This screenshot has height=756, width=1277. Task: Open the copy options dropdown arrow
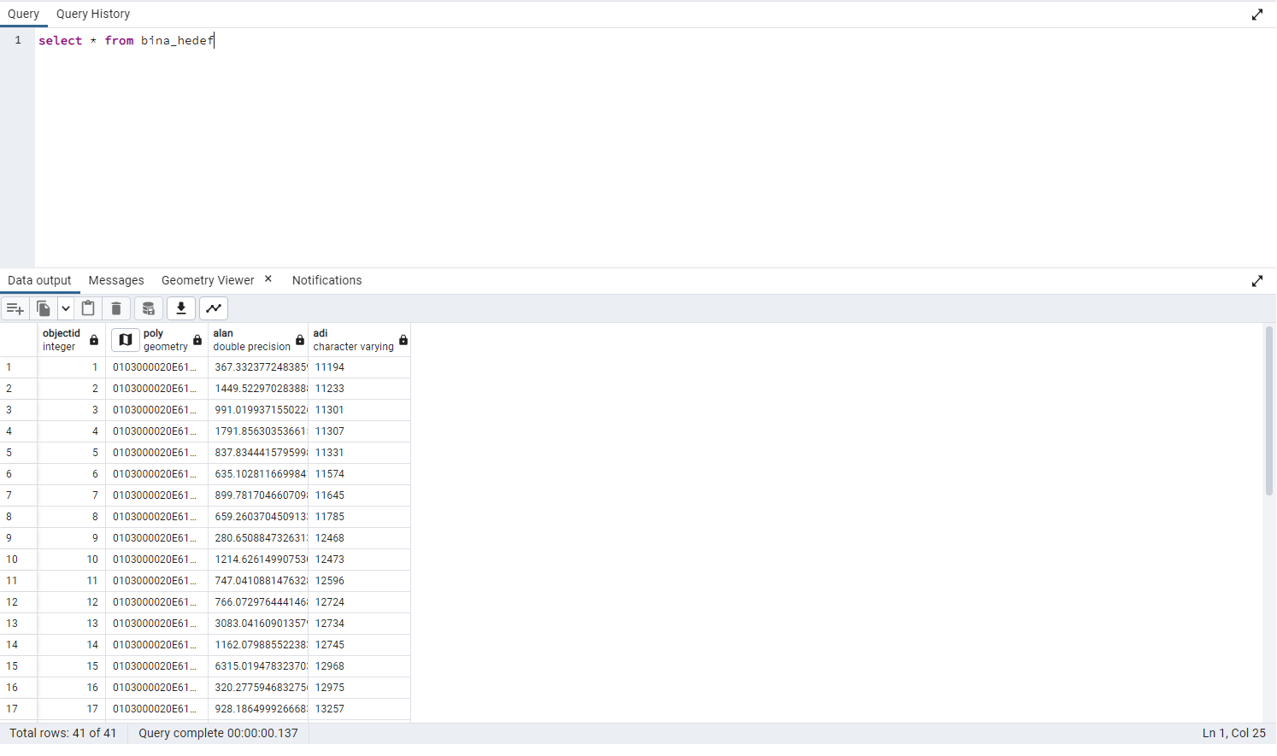pos(66,308)
